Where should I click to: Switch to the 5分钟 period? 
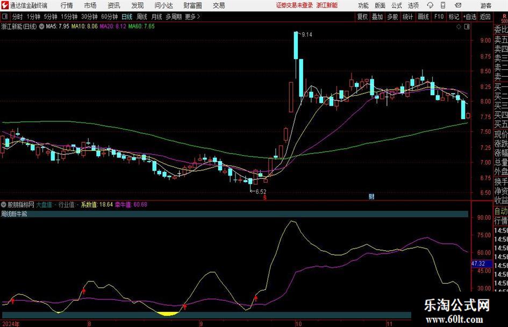coord(51,17)
